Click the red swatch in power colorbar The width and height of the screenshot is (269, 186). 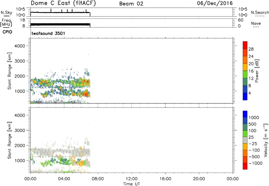(245, 45)
